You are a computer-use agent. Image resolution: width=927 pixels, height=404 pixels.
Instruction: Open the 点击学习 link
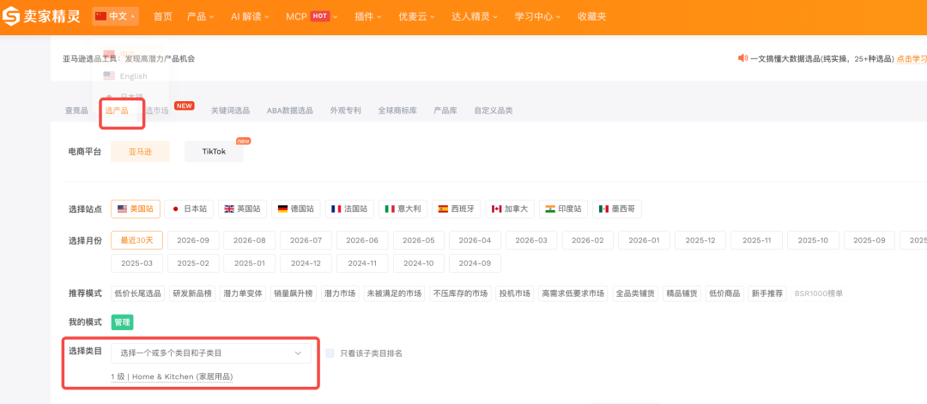(x=912, y=58)
